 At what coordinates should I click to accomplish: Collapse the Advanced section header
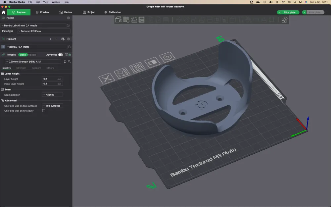[9, 100]
